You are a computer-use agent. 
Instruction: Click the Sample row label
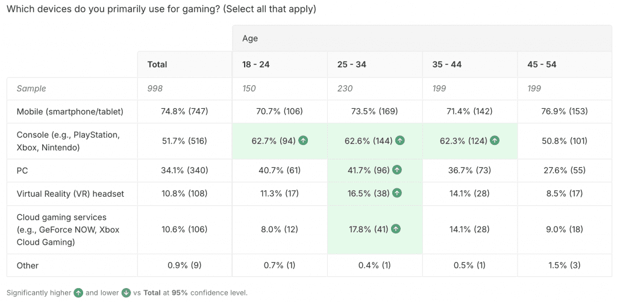tap(31, 88)
